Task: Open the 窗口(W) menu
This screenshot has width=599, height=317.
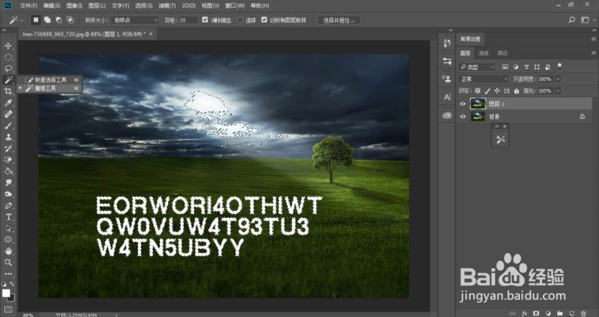Action: click(x=235, y=6)
